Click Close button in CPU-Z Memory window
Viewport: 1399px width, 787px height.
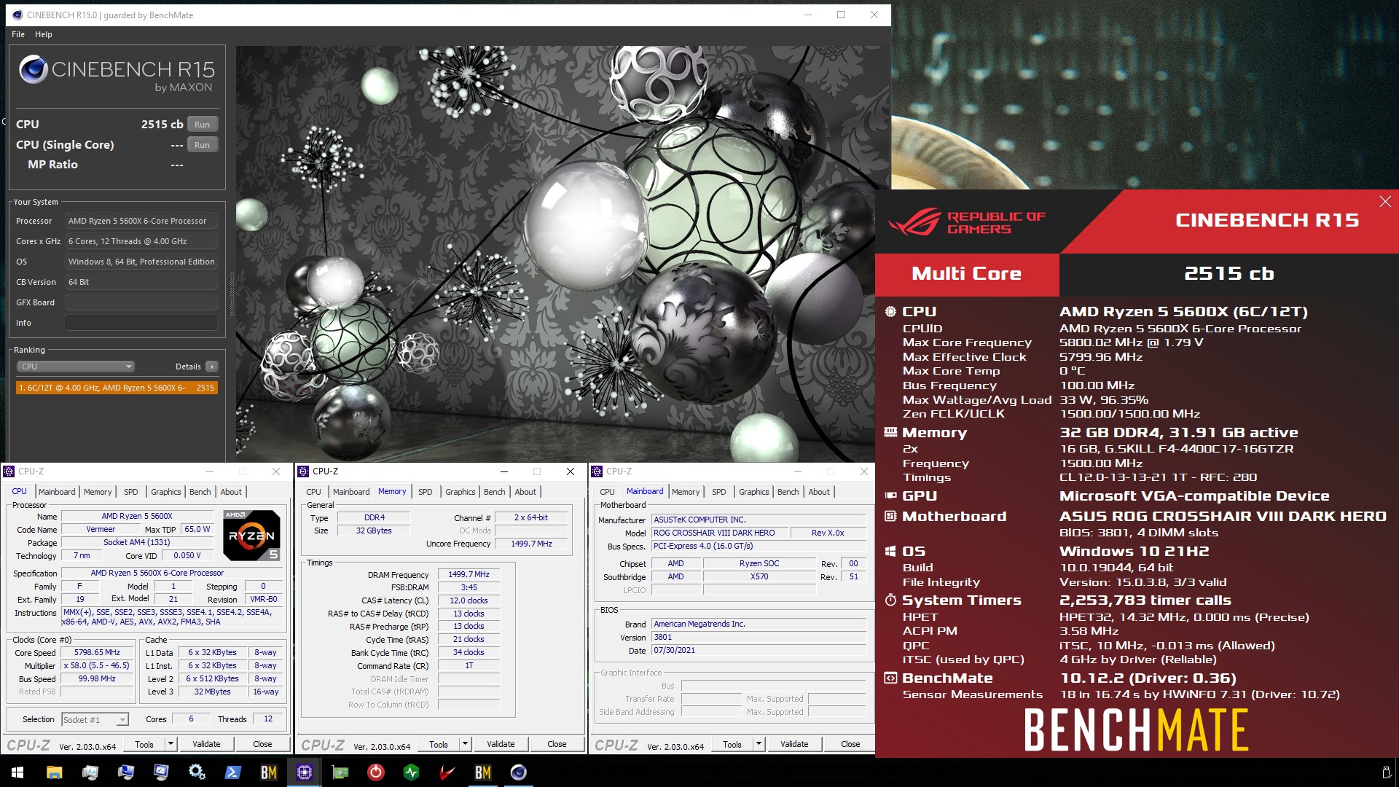point(557,744)
